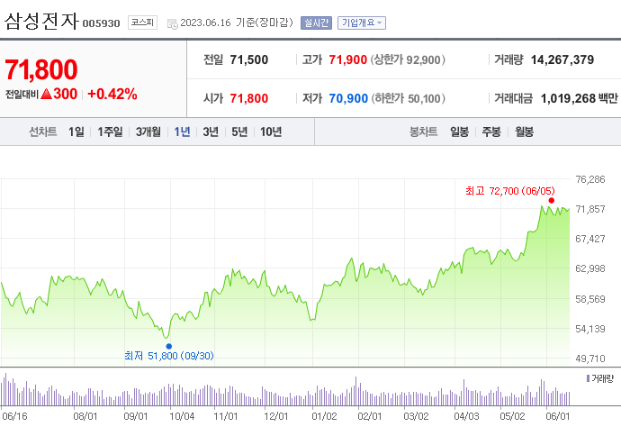Click the 01/02 date axis label
This screenshot has width=621, height=436.
[324, 416]
